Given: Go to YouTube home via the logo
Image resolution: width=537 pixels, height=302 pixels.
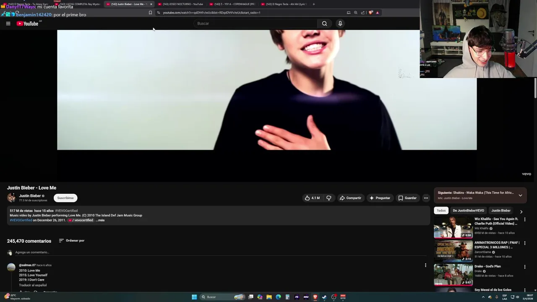Looking at the screenshot, I should click(x=27, y=23).
